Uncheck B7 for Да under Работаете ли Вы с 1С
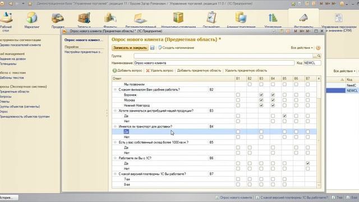This screenshot has width=359, height=202. coord(308,163)
